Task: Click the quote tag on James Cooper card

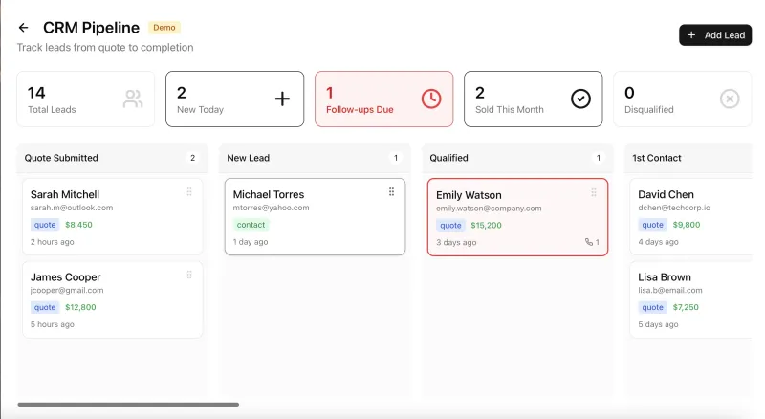Action: (x=45, y=307)
